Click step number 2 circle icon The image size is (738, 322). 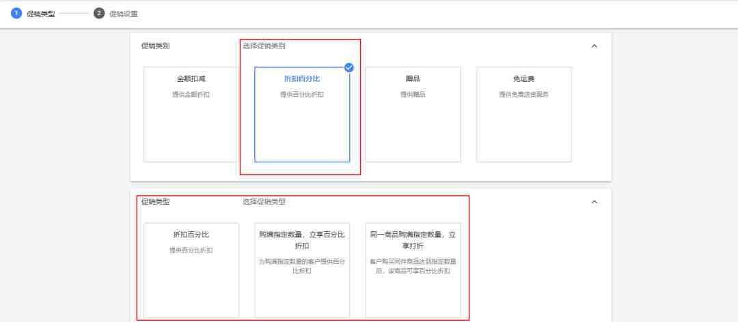pos(99,13)
